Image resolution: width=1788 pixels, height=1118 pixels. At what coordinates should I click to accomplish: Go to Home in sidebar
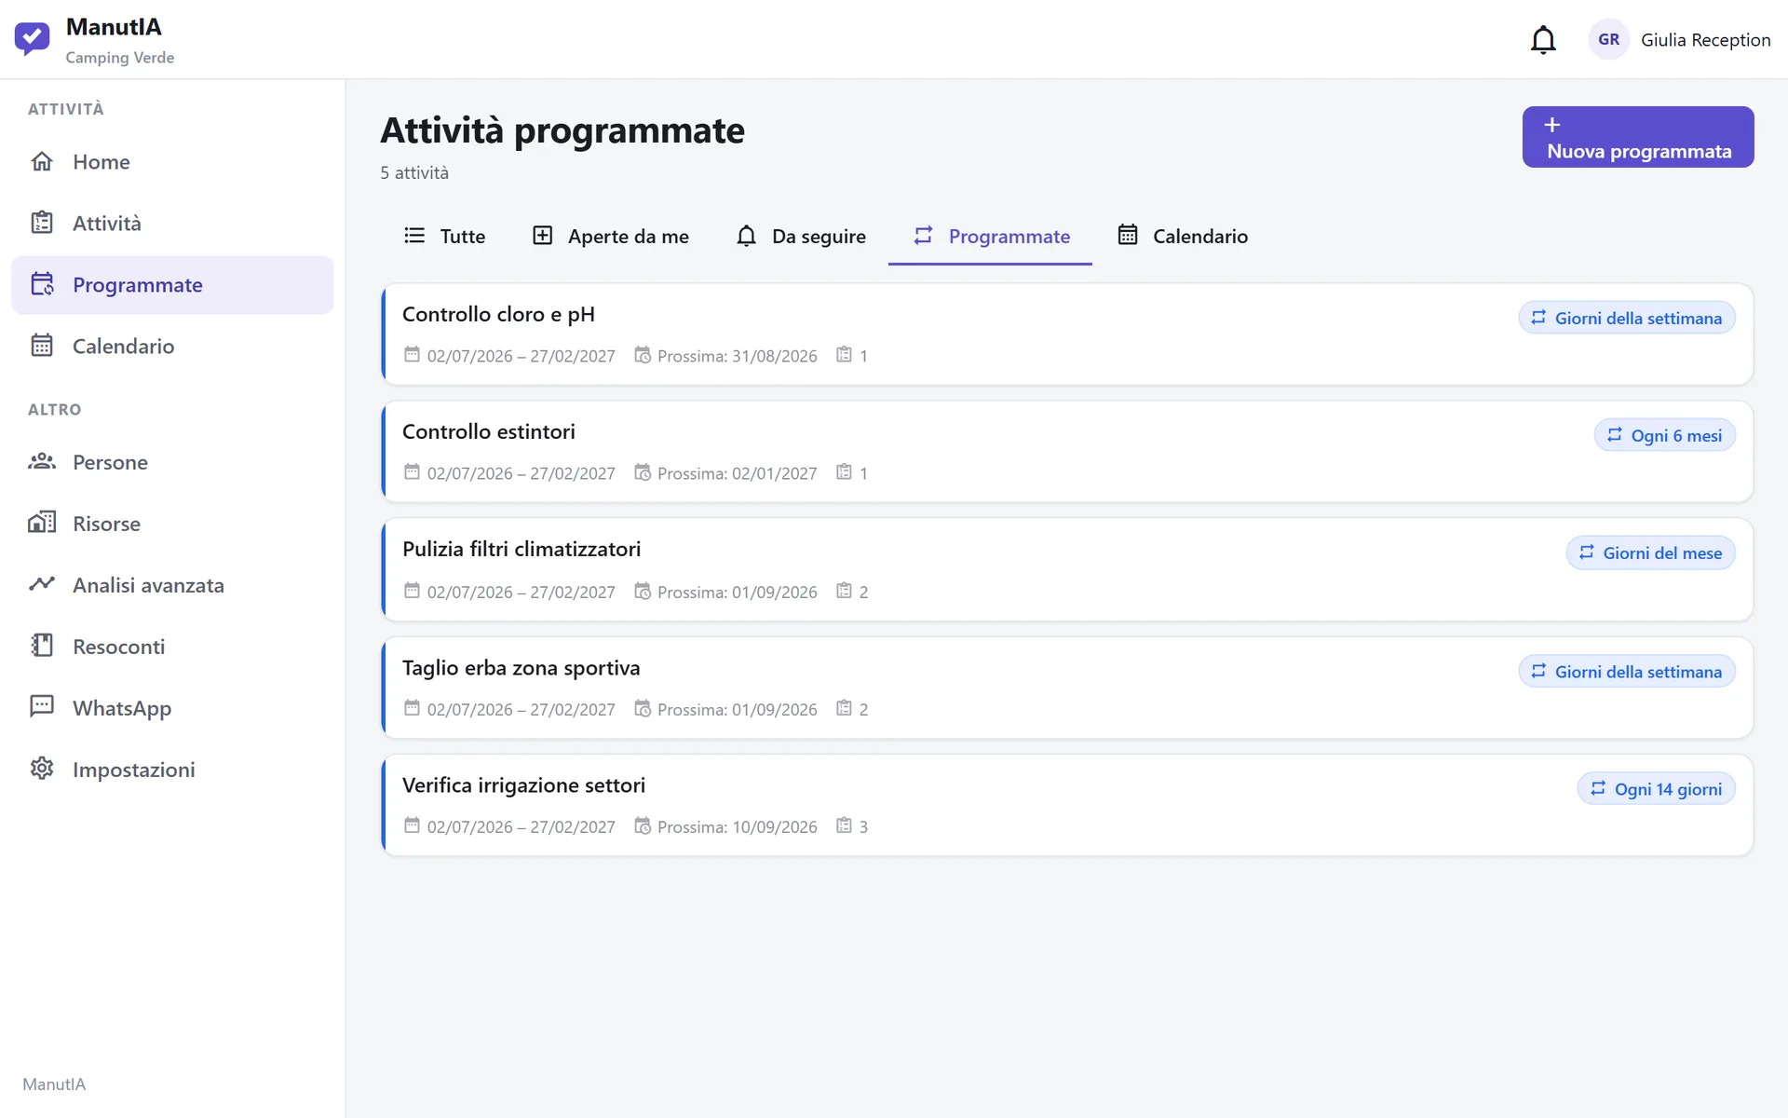172,162
